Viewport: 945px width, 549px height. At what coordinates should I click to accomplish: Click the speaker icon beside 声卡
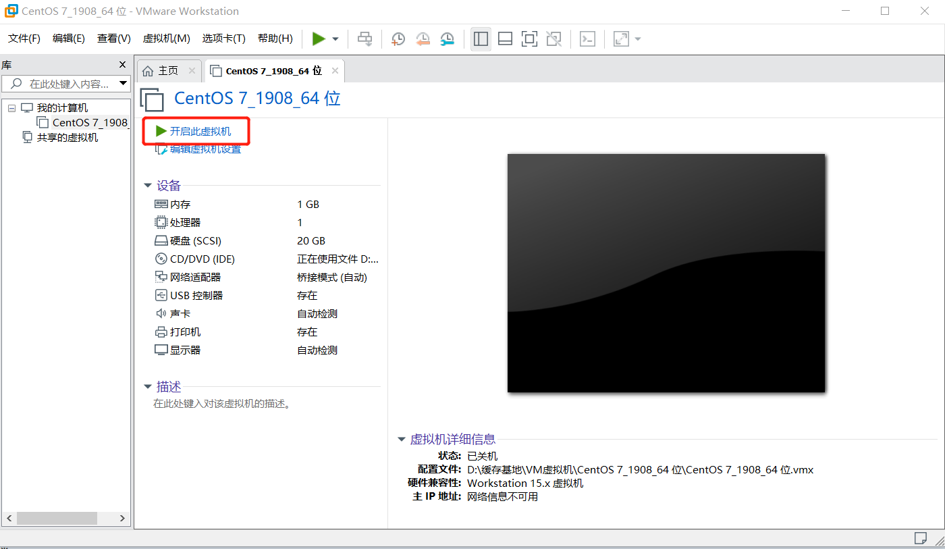click(x=161, y=313)
